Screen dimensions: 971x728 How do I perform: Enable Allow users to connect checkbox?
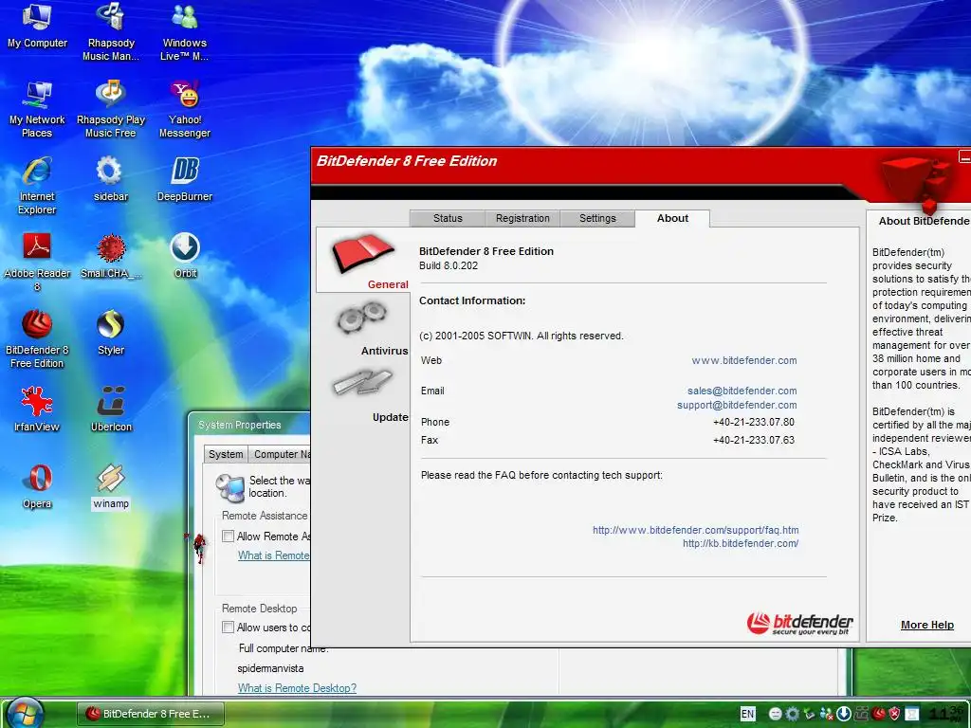228,628
